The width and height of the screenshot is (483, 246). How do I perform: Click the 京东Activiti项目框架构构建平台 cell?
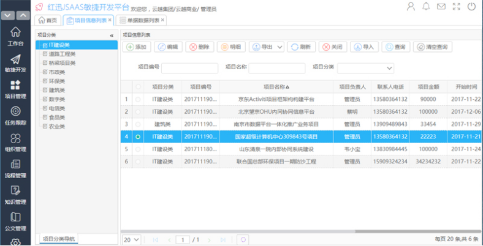click(x=276, y=99)
